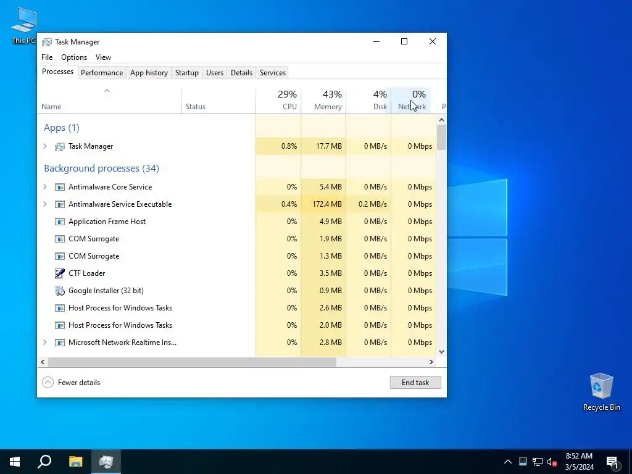Click the vertical scrollbar down arrow

441,351
